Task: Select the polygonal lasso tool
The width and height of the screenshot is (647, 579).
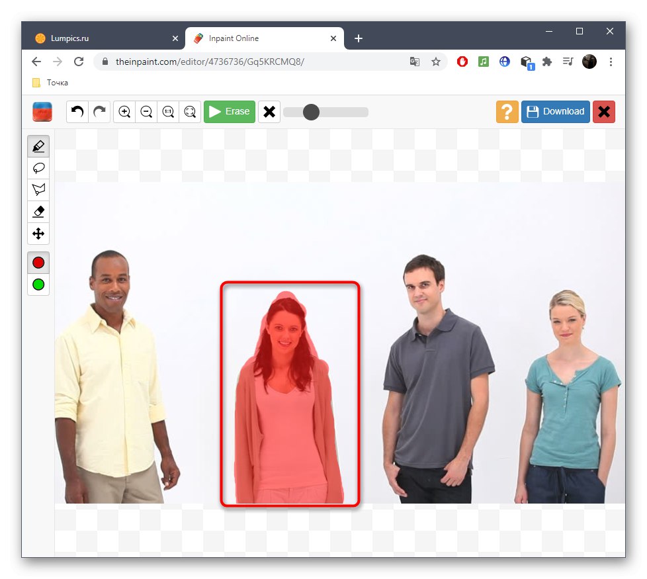Action: (38, 190)
